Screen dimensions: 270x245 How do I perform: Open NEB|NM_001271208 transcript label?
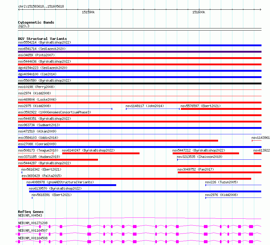(x=33, y=223)
